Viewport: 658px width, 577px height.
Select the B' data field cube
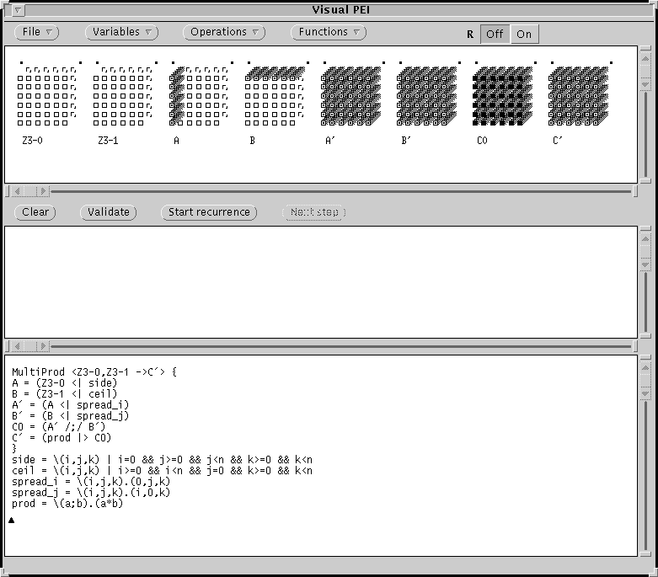426,96
